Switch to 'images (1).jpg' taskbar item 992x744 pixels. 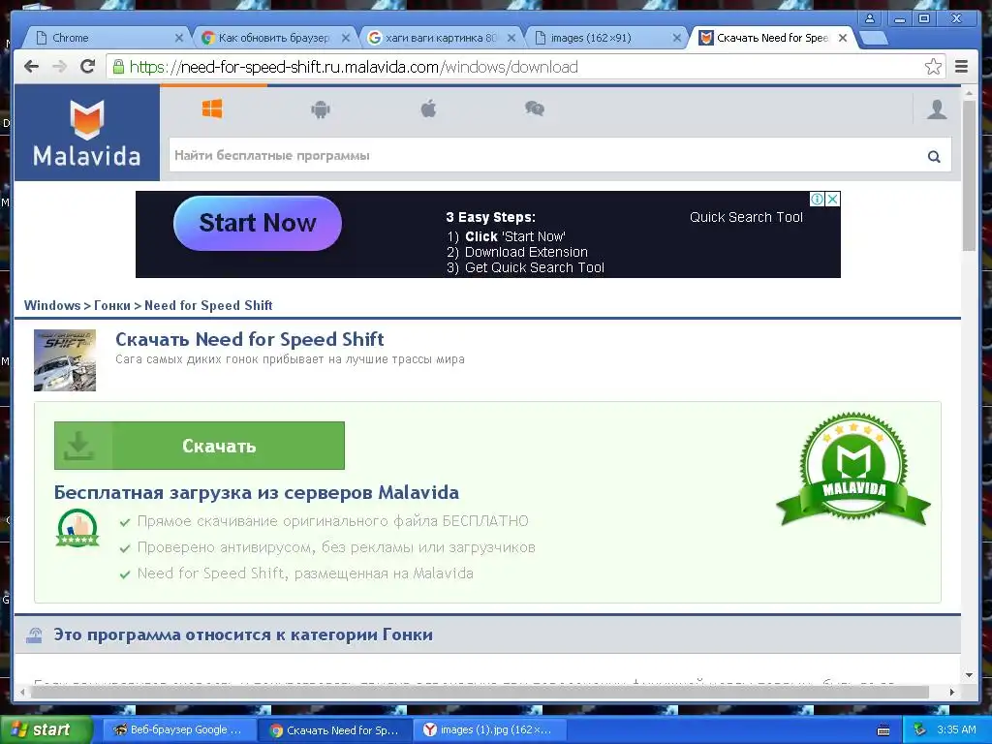click(489, 730)
